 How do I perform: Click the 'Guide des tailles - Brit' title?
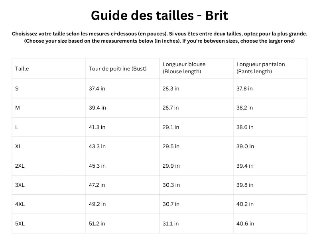click(x=159, y=16)
